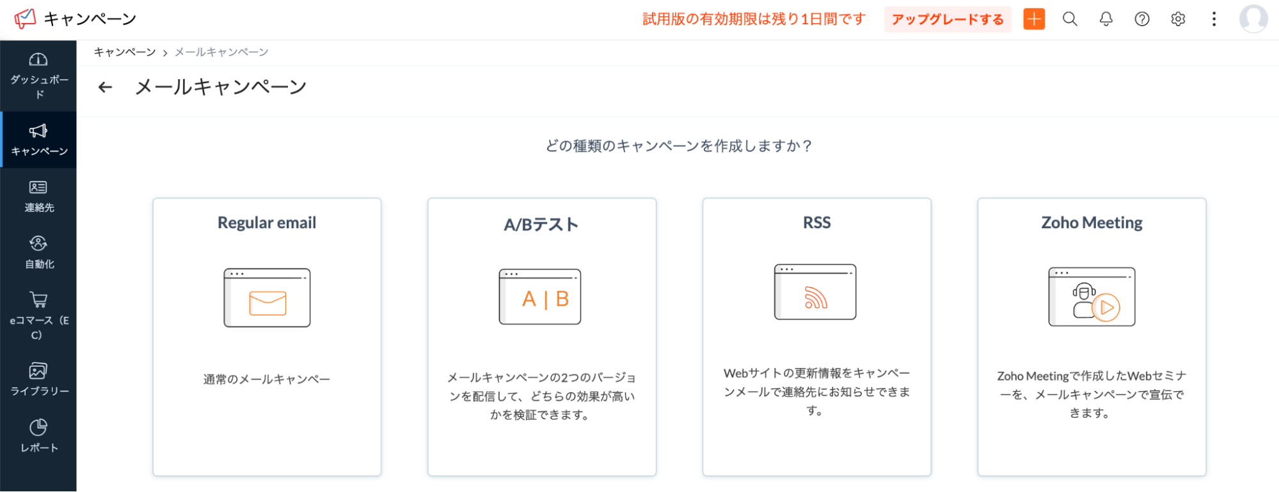Go to 自動化 in the sidebar
This screenshot has height=492, width=1279.
click(x=38, y=252)
